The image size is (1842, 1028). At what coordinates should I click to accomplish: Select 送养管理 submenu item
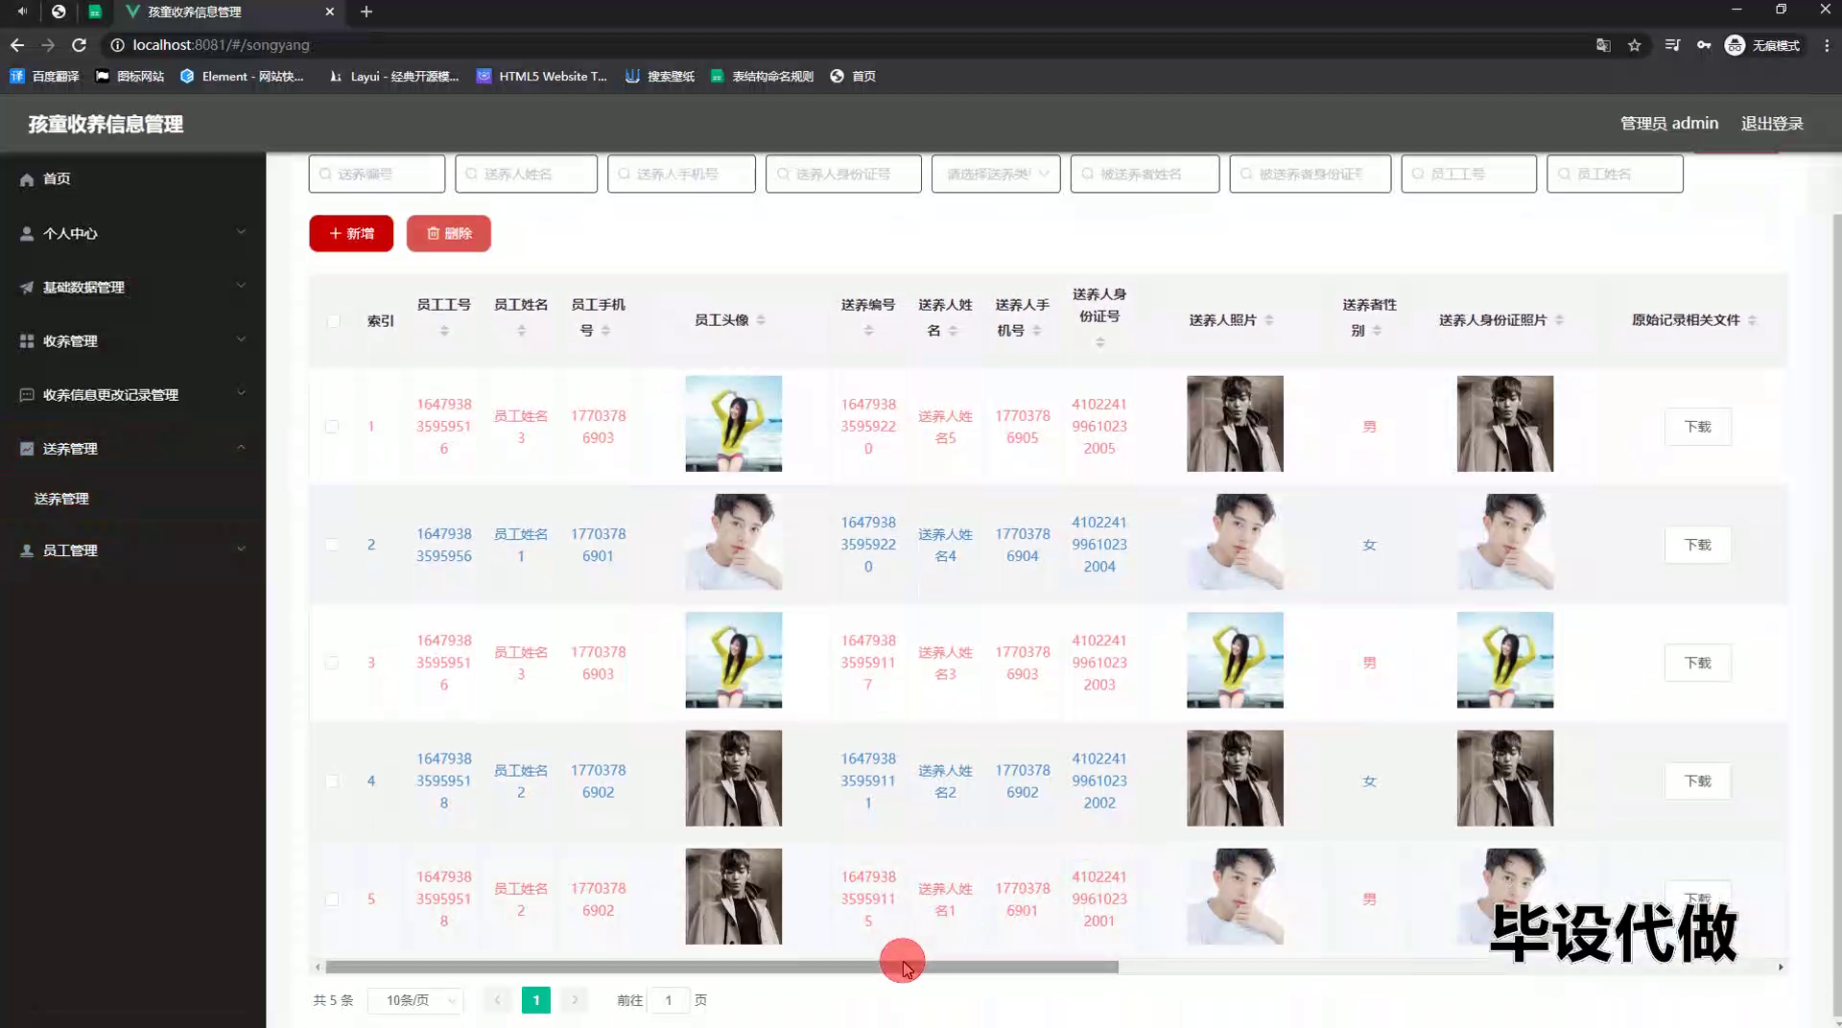tap(132, 499)
